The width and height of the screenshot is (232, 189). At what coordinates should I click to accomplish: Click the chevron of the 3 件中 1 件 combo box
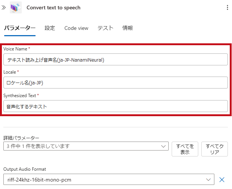(163, 146)
